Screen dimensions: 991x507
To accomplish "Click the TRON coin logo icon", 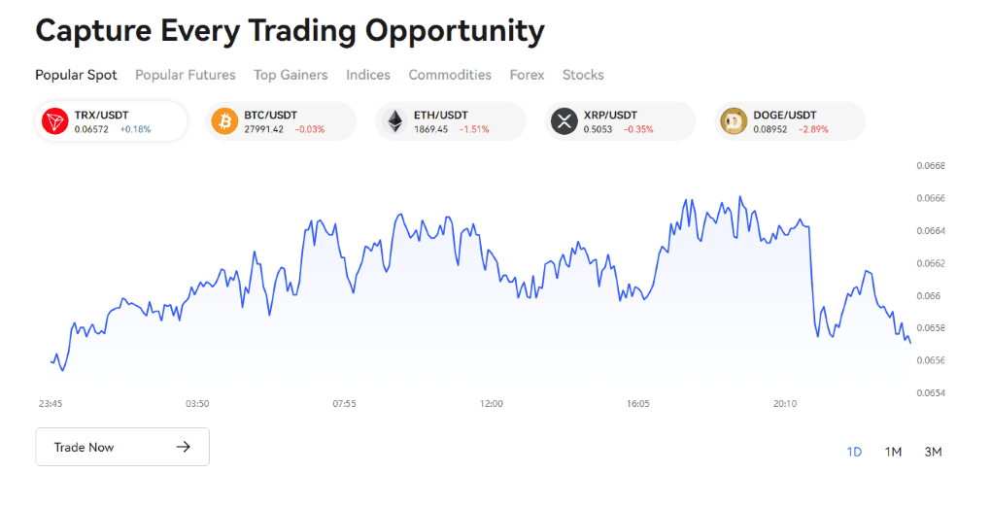I will pyautogui.click(x=55, y=121).
